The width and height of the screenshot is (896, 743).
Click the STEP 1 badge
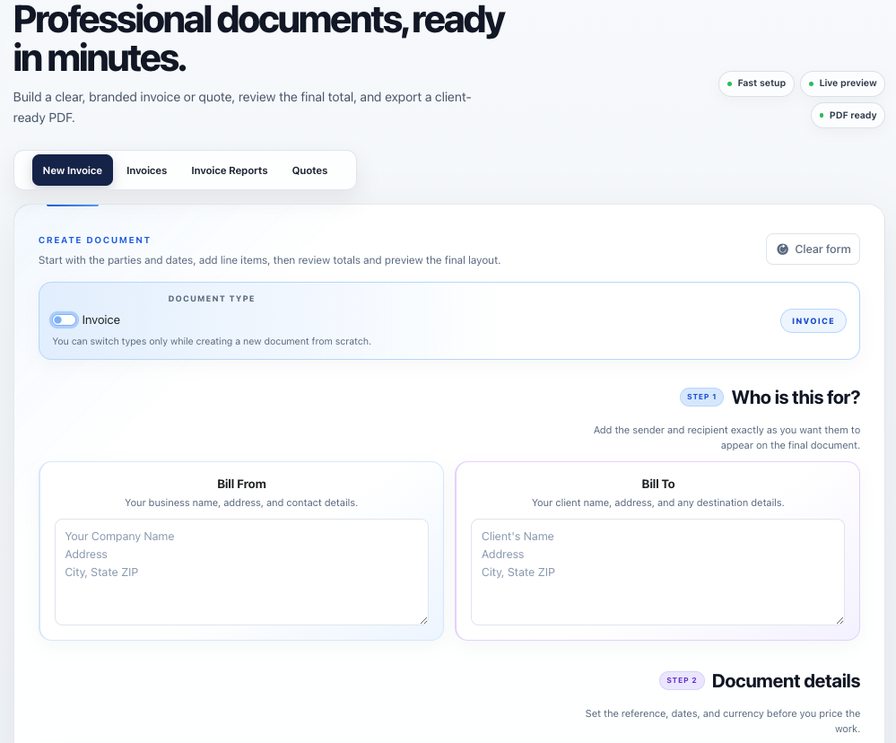click(x=701, y=397)
